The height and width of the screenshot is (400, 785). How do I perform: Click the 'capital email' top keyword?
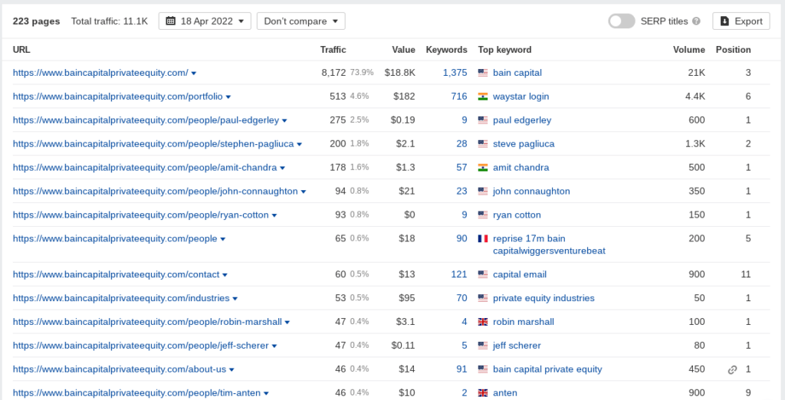[520, 274]
